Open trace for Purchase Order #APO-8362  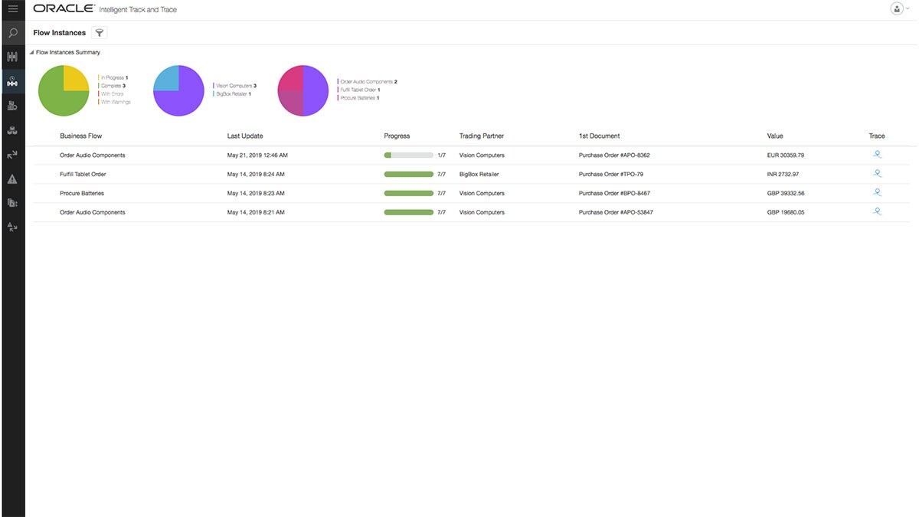pos(878,154)
